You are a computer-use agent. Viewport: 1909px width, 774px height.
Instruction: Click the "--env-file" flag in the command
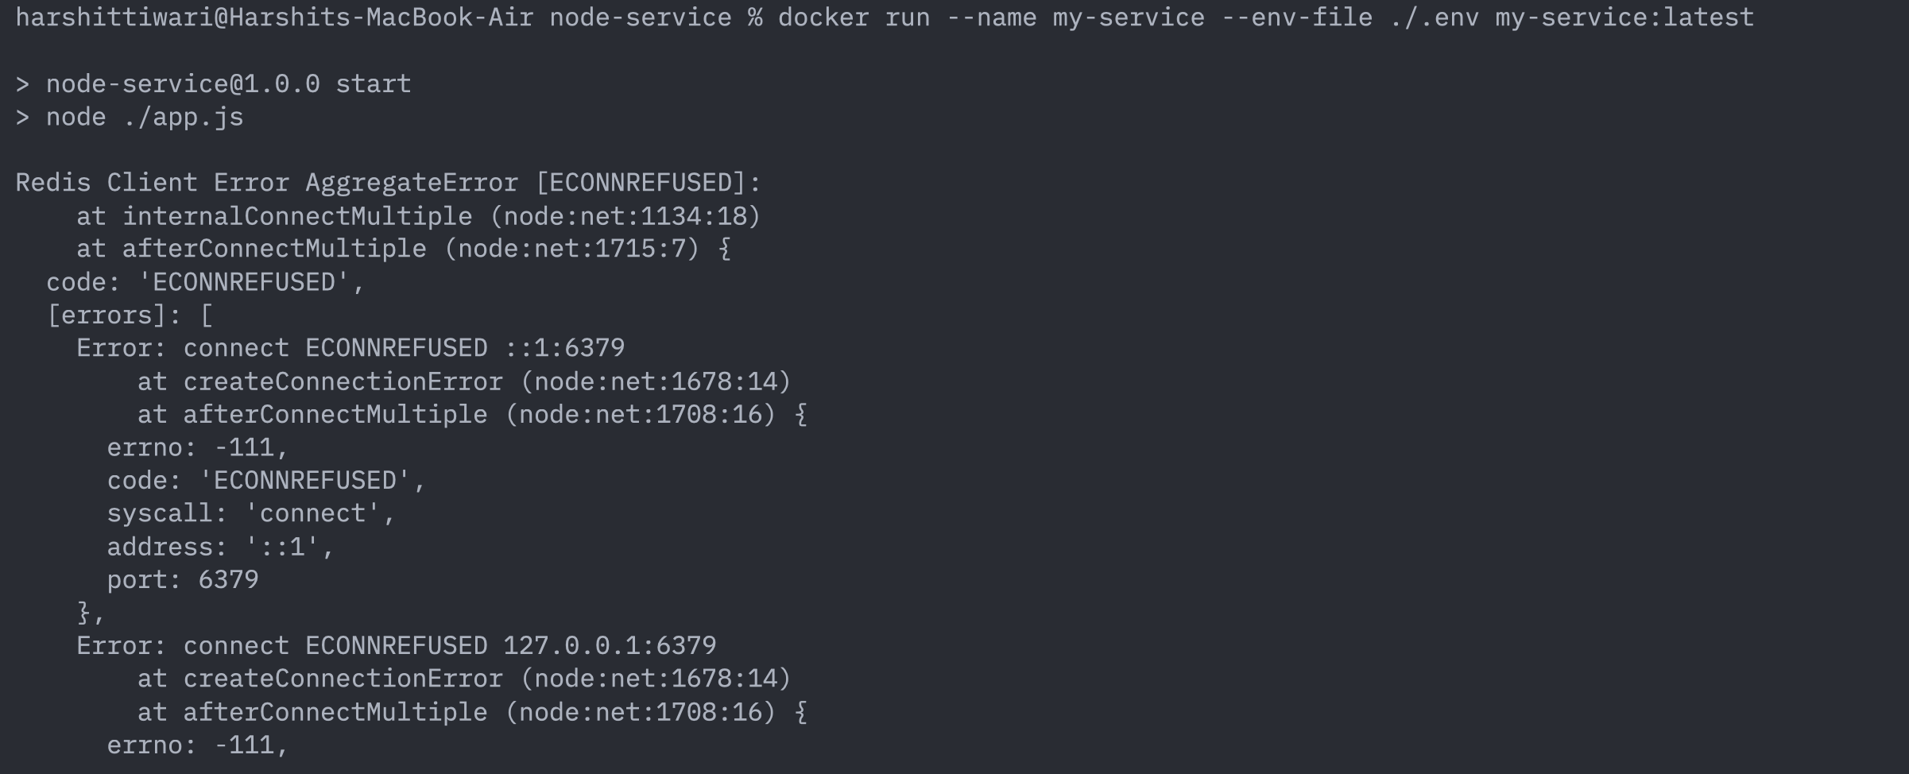1296,17
